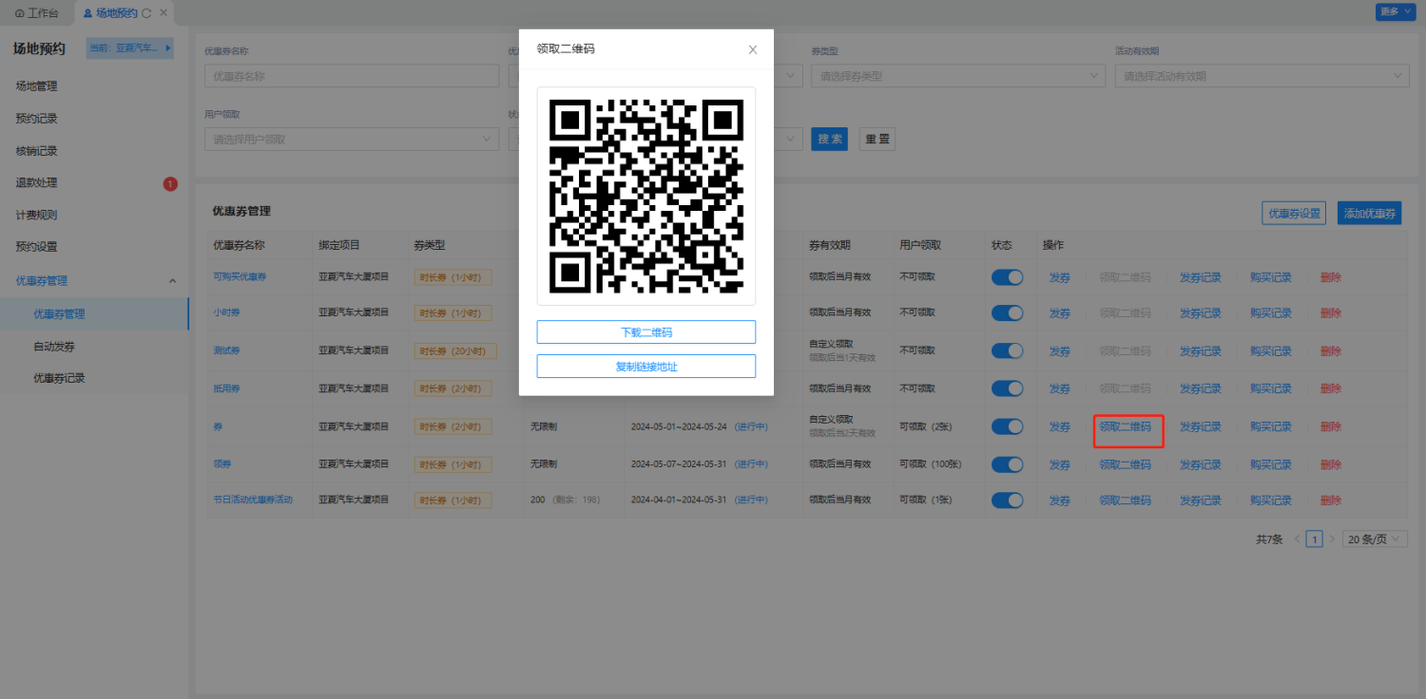The width and height of the screenshot is (1426, 699).
Task: Open the 当前: 亚夏汽车 project selector
Action: pos(130,47)
